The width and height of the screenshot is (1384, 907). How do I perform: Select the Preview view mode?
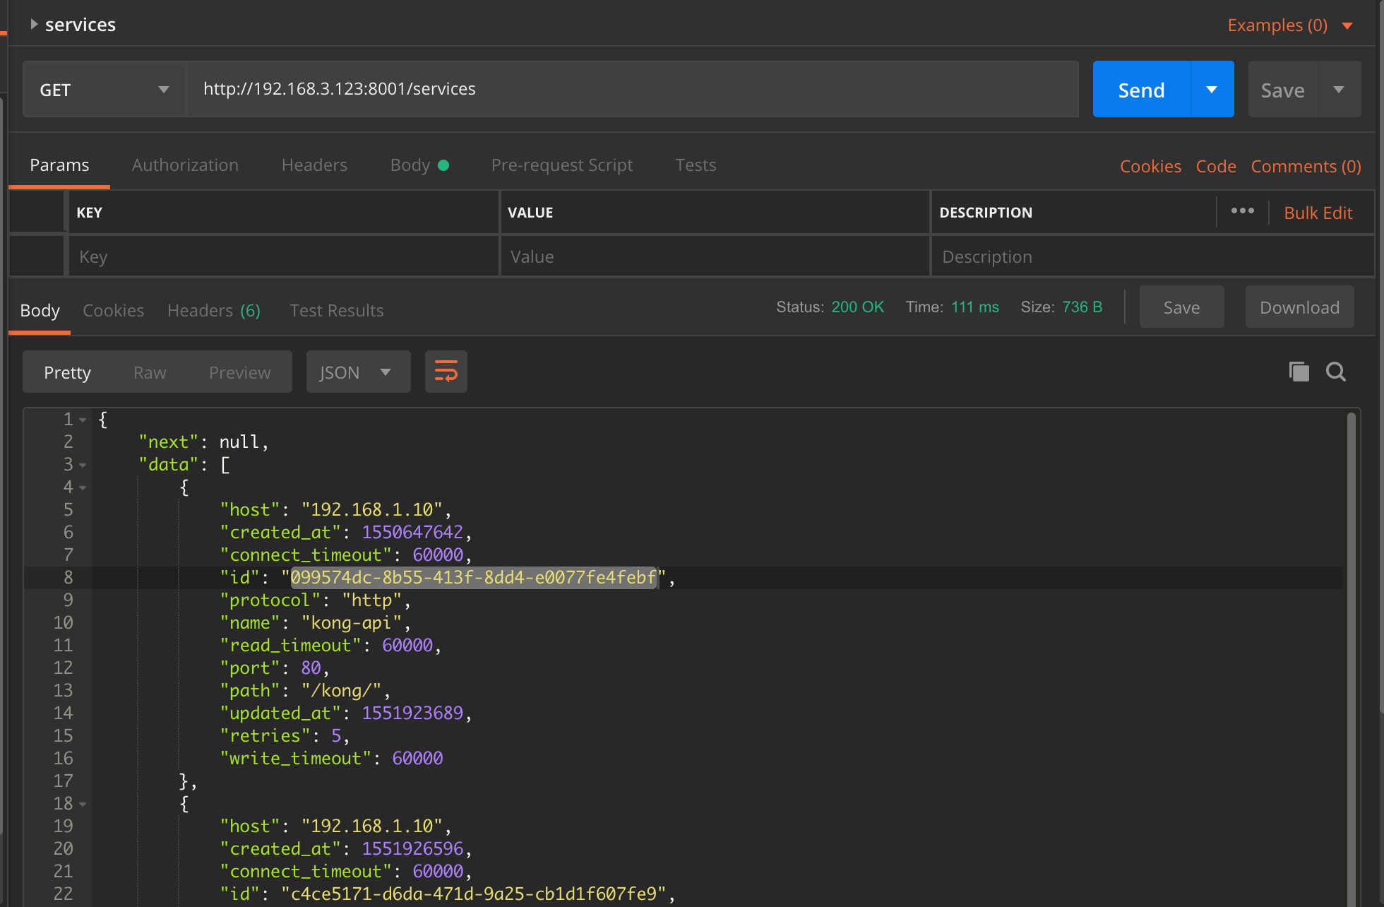[239, 372]
